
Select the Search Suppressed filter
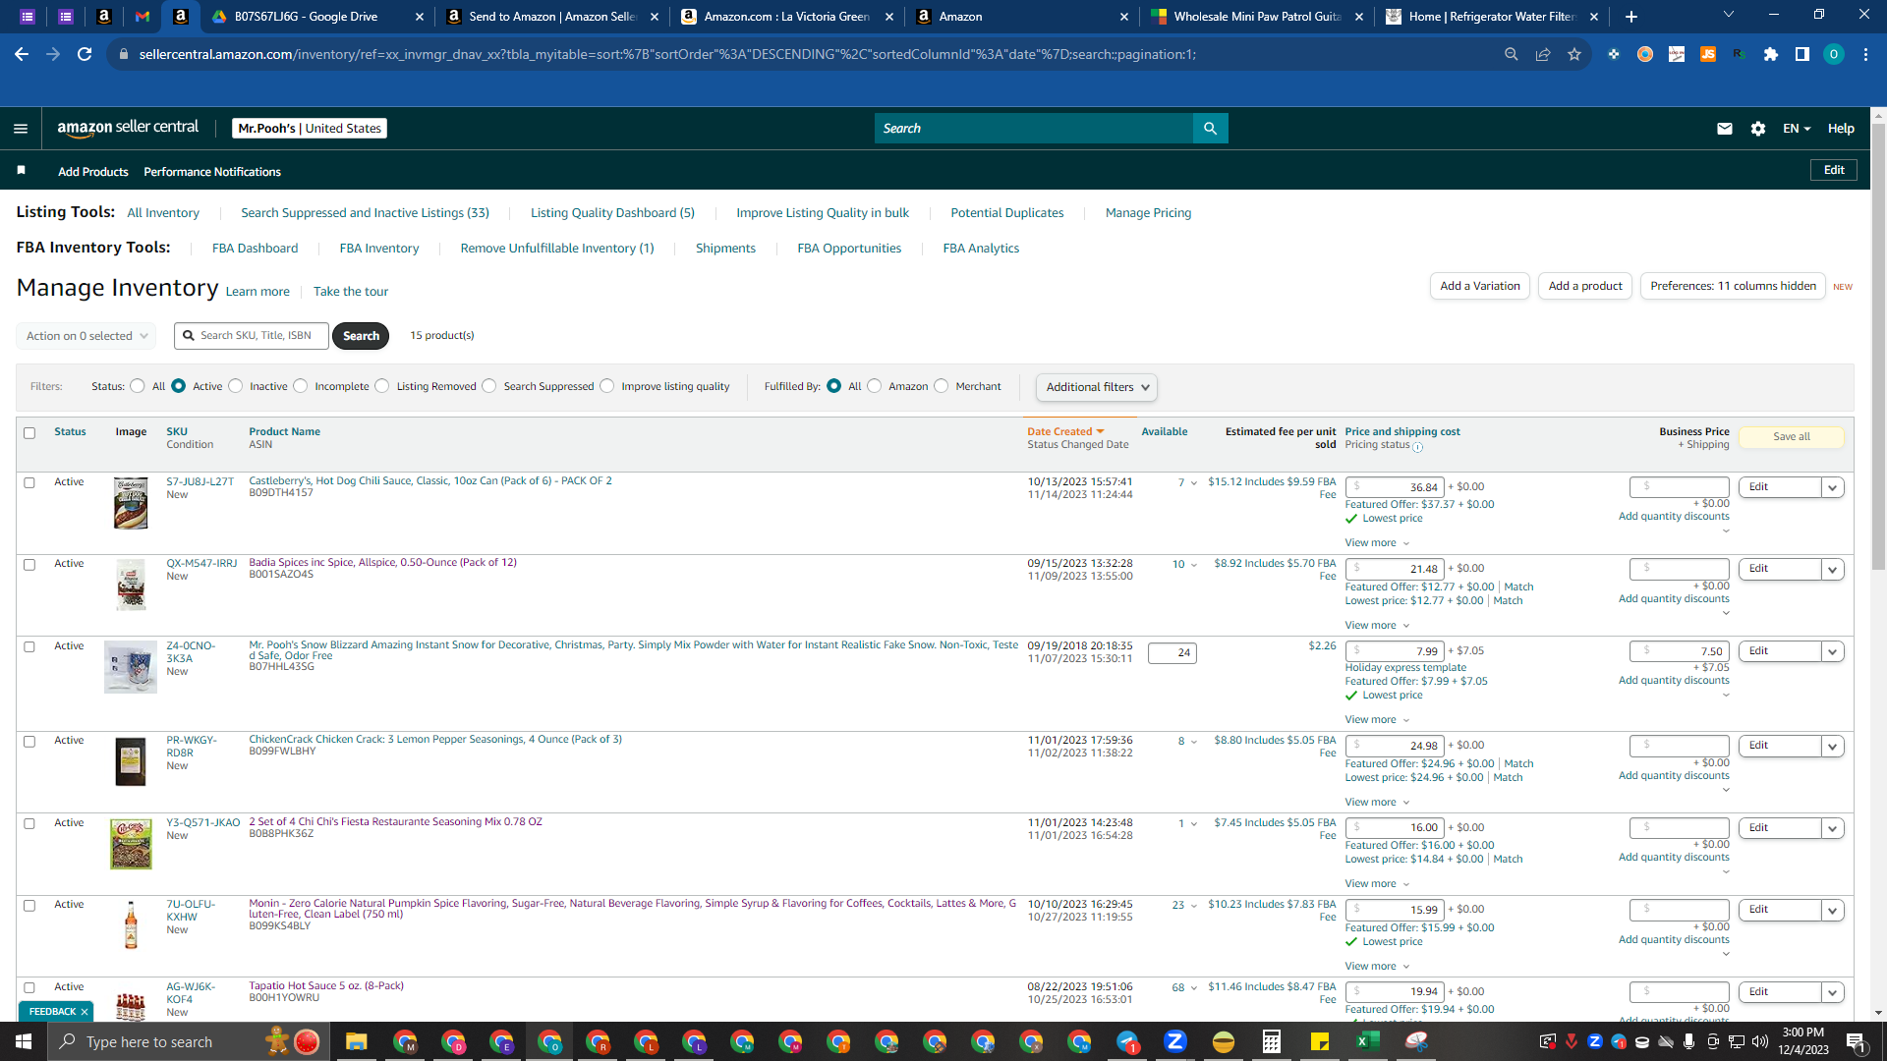coord(489,386)
